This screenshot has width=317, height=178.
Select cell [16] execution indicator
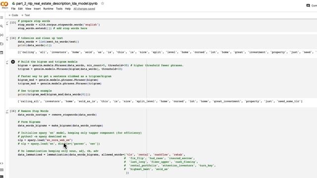click(13, 111)
